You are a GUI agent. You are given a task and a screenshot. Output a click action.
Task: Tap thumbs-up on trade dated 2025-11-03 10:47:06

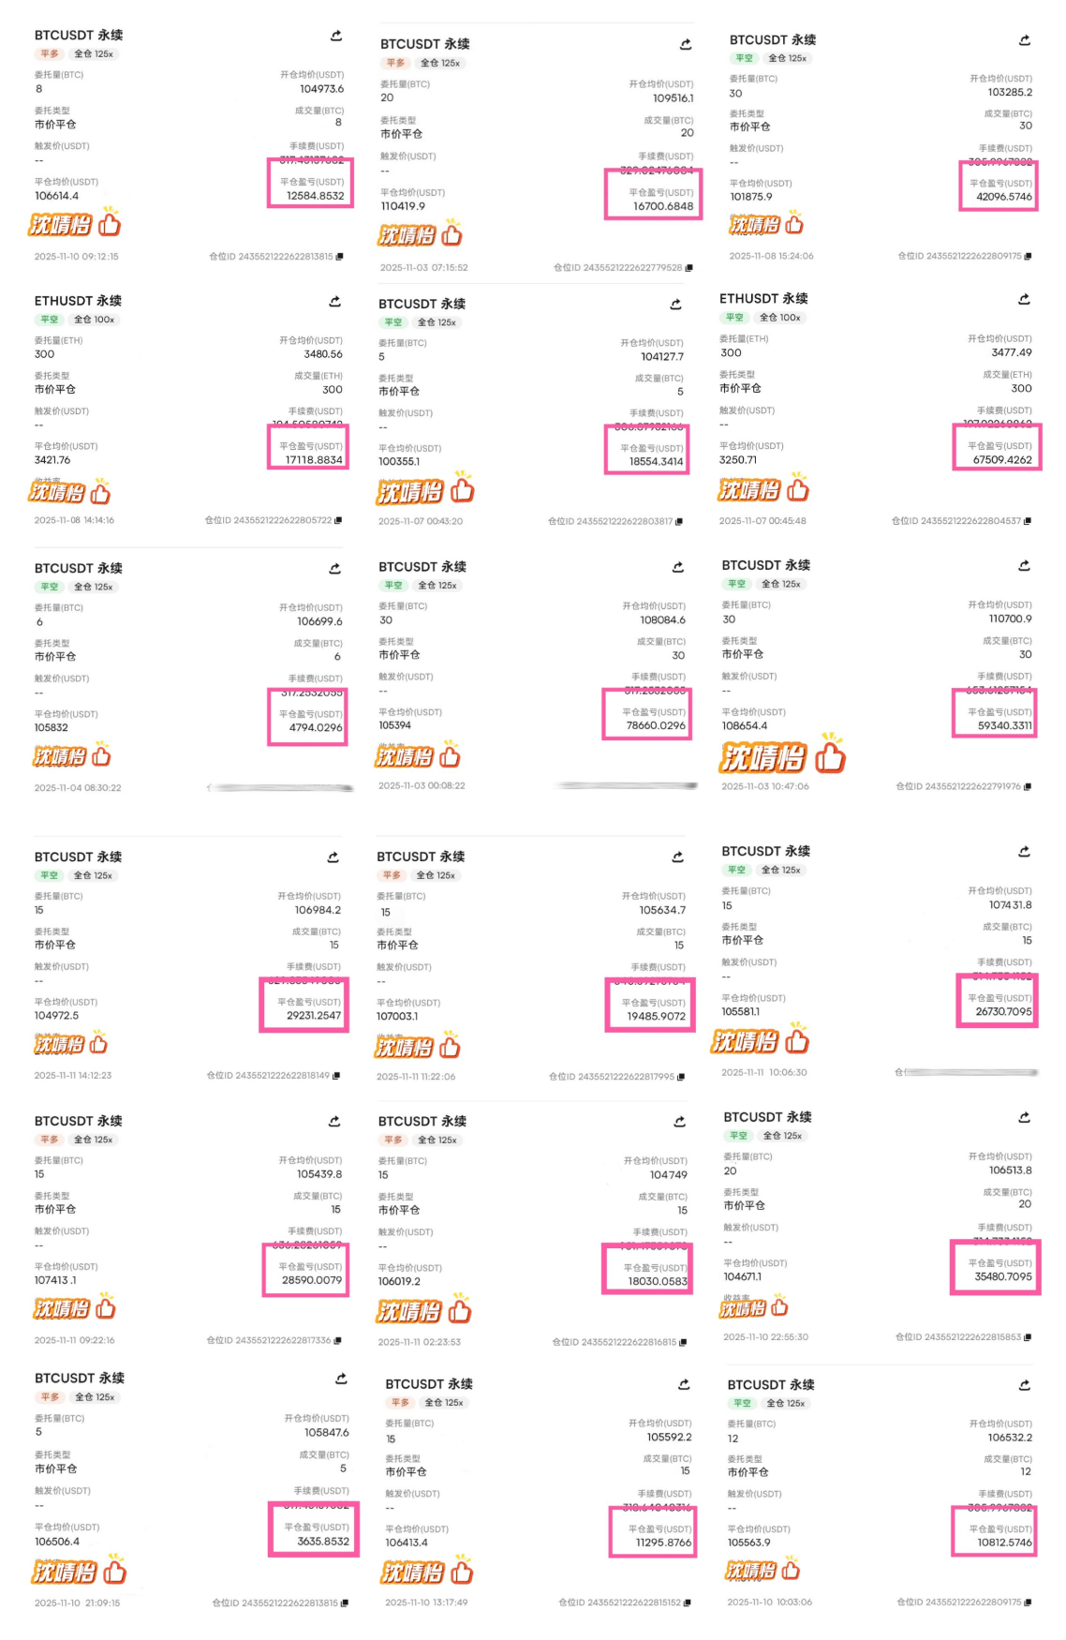pos(830,755)
